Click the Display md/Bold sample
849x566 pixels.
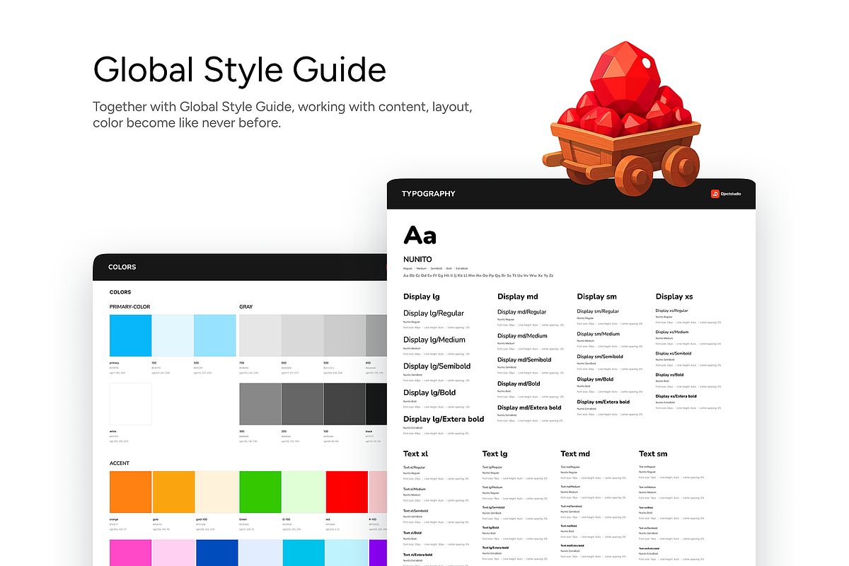[x=519, y=384]
